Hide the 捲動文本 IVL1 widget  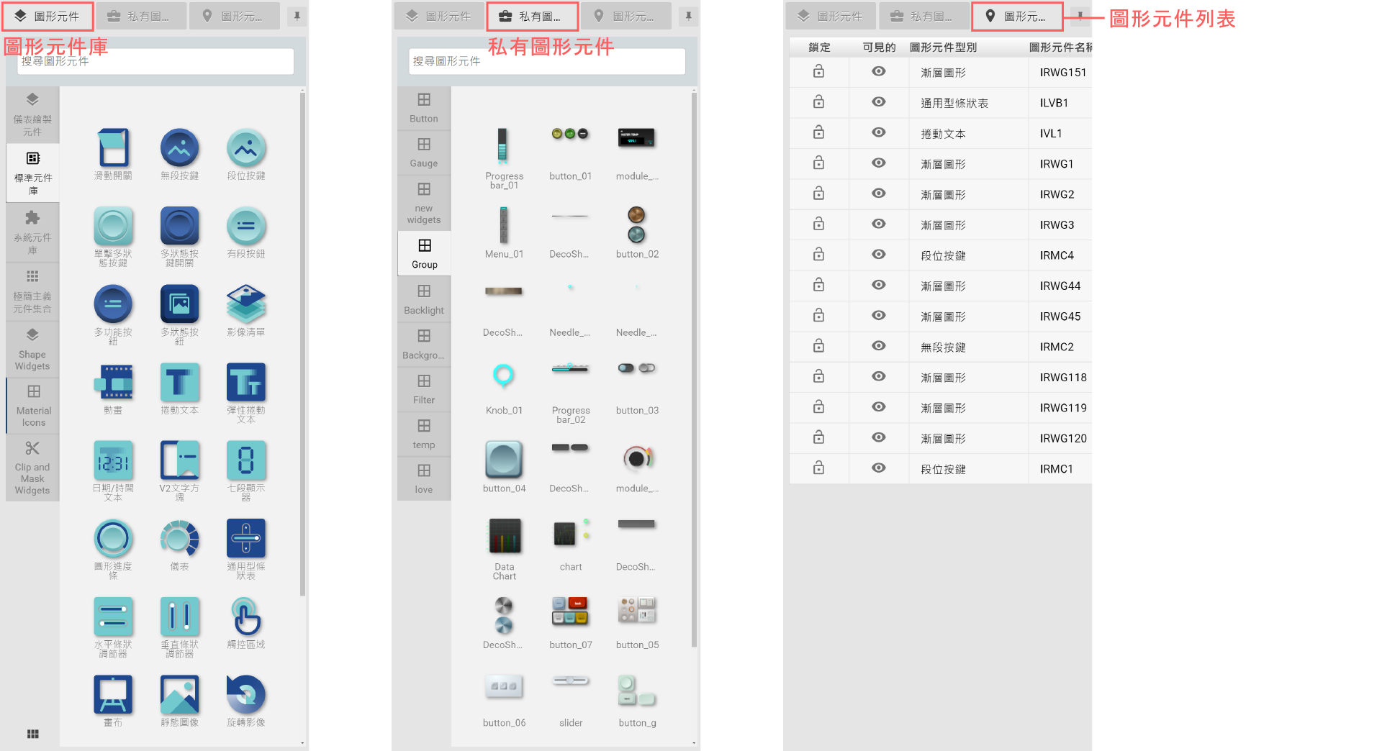tap(878, 133)
